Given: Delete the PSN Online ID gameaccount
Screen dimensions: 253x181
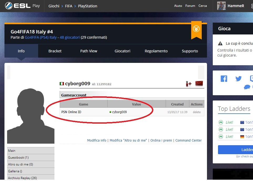Looking at the screenshot, I should (197, 112).
